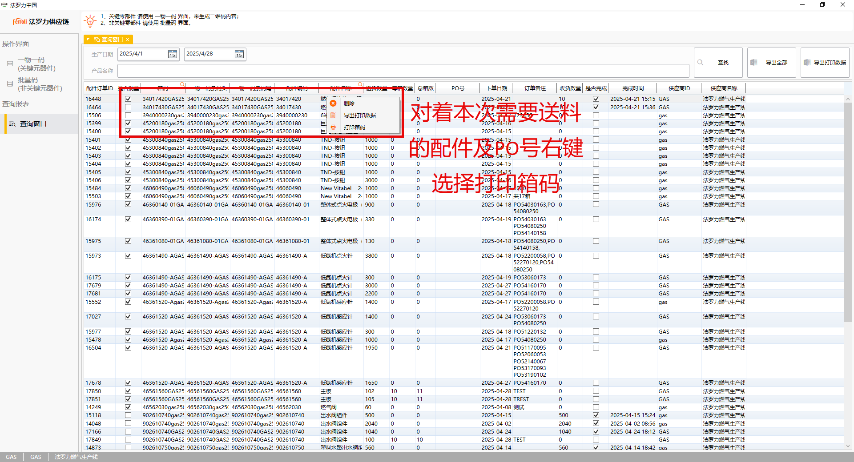Sort by 下单日期 column header

pos(496,88)
